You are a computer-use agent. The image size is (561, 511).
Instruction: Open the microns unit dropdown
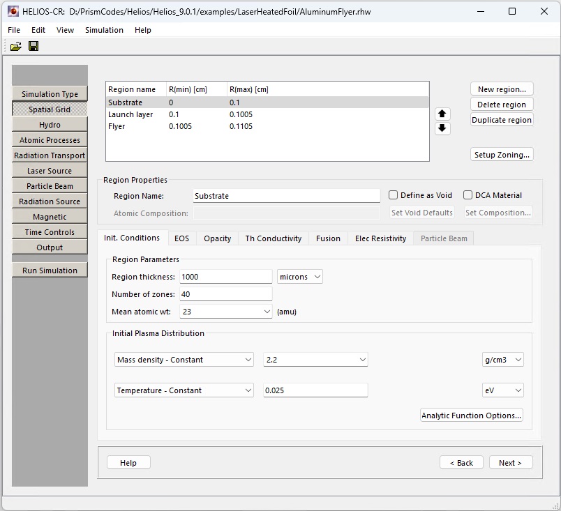point(300,277)
